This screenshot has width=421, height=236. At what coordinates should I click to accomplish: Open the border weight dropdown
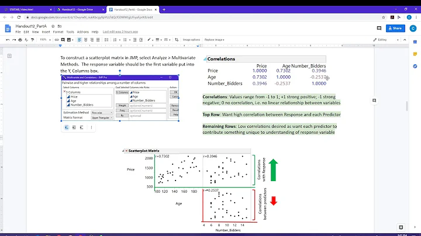pyautogui.click(x=158, y=40)
